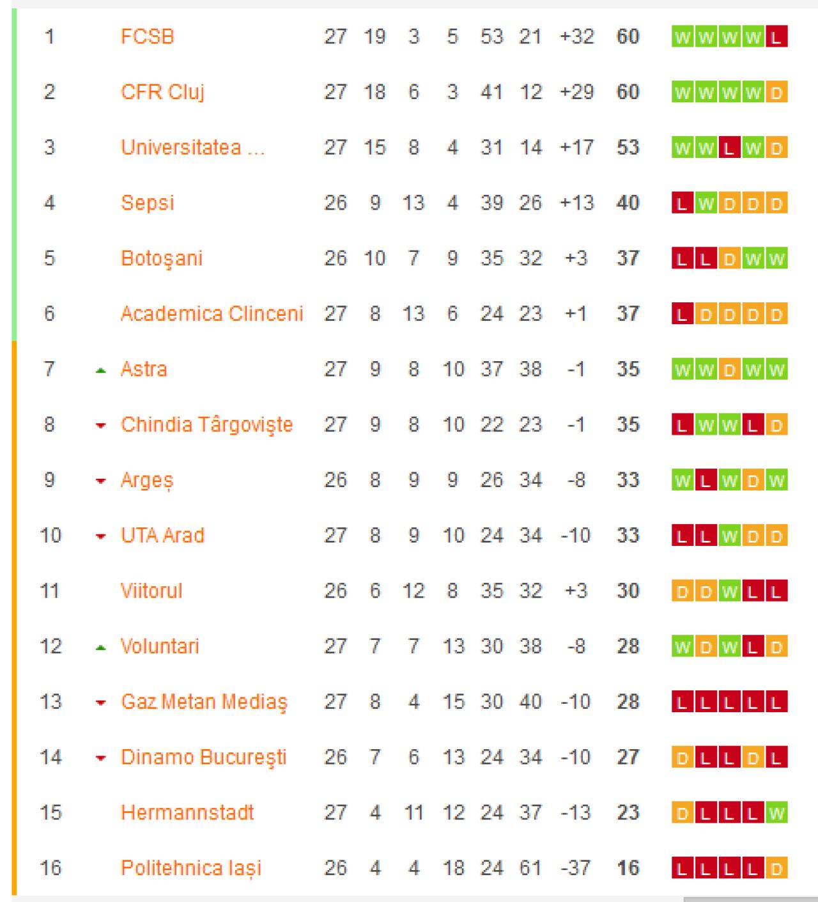Screen dimensions: 818x902
Task: Click Hermannstadt's latest win badge
Action: 776,813
